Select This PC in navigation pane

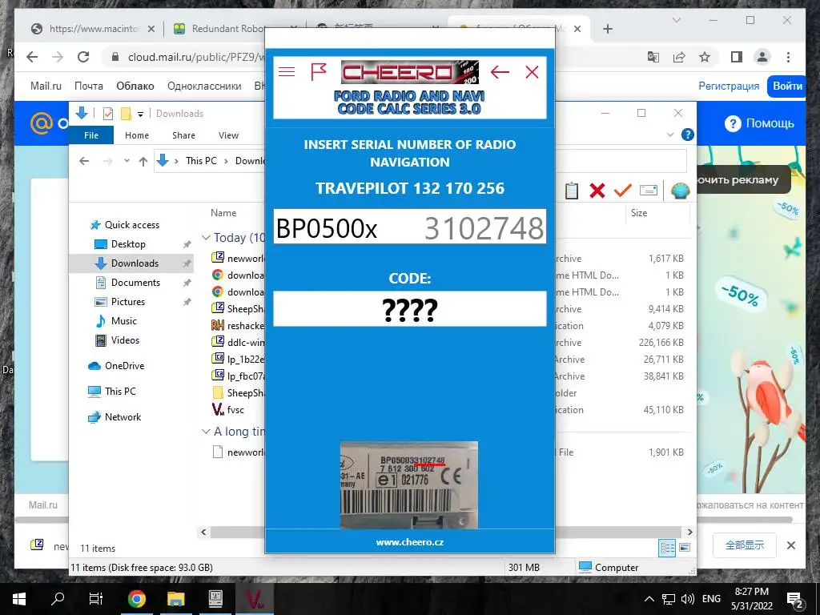[112, 391]
